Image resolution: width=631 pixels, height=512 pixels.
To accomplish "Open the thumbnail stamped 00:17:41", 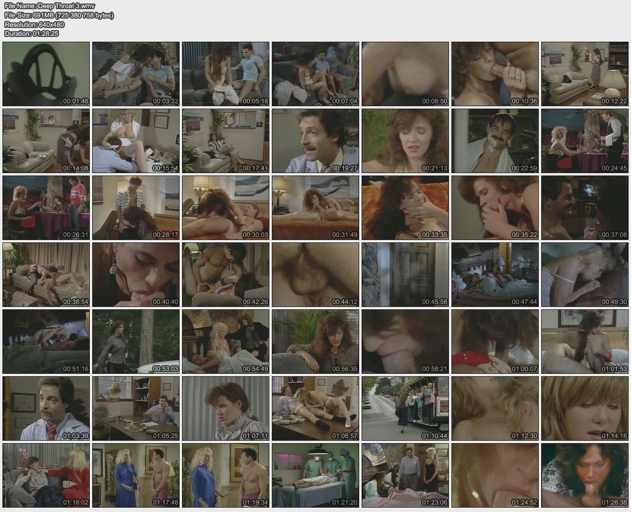I will [226, 141].
